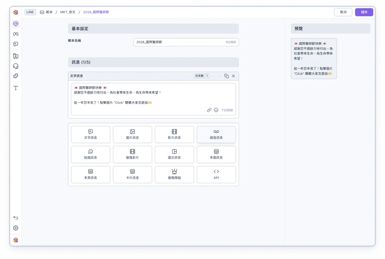Add a 文字訊息 text message
The height and width of the screenshot is (259, 385).
[x=91, y=135]
